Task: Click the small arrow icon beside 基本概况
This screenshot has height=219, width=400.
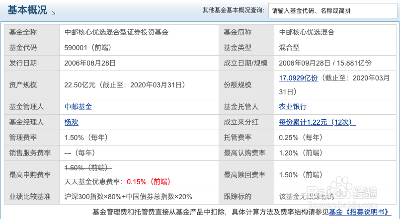Action: pos(54,13)
